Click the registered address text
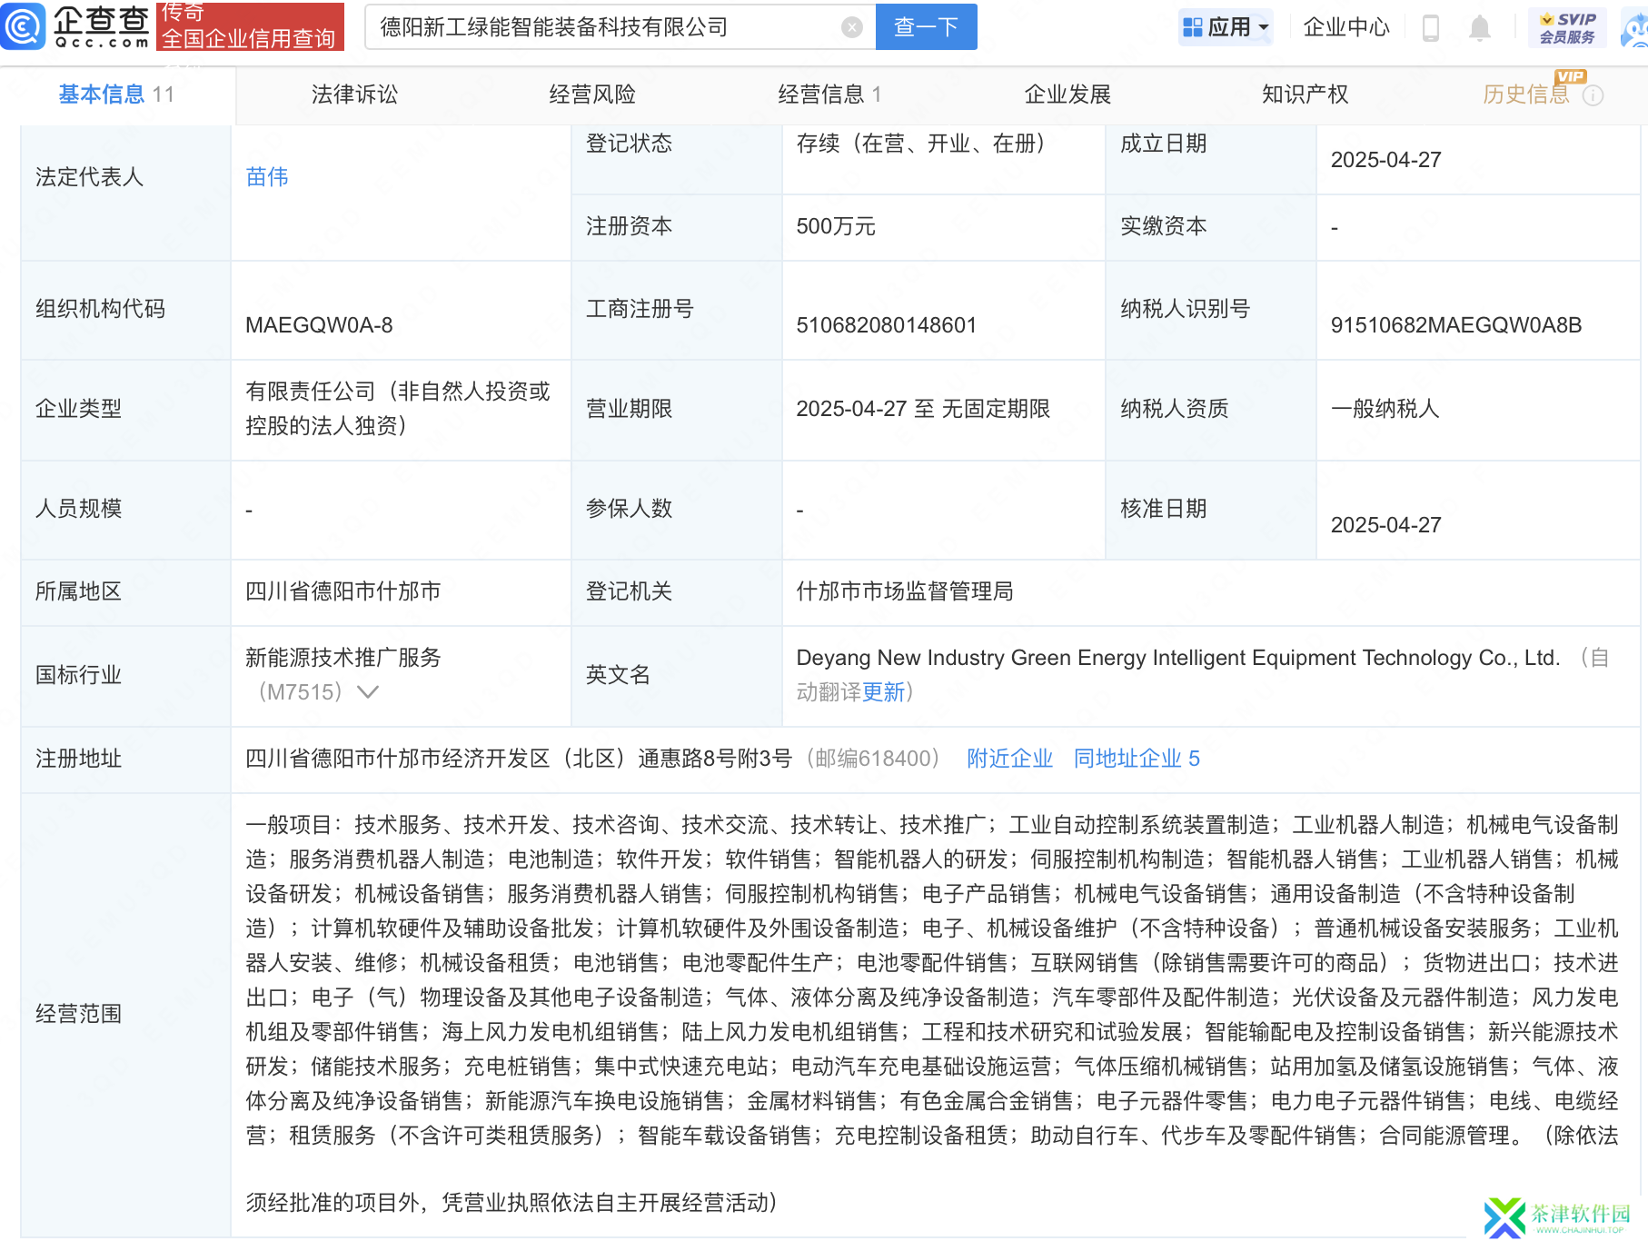Viewport: 1648px width, 1241px height. pos(519,759)
